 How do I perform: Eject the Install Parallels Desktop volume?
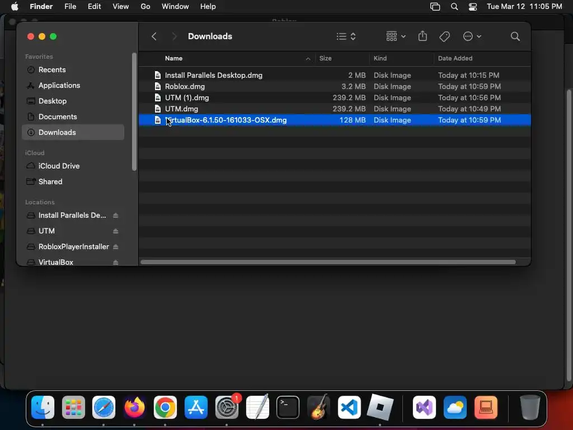click(x=115, y=216)
